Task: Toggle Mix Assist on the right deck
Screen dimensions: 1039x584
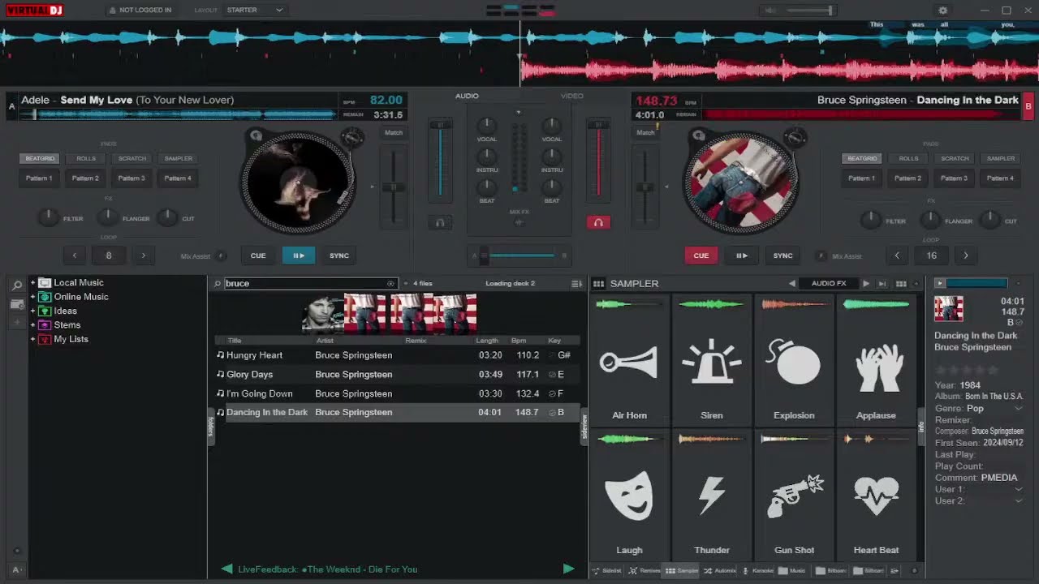Action: point(821,256)
